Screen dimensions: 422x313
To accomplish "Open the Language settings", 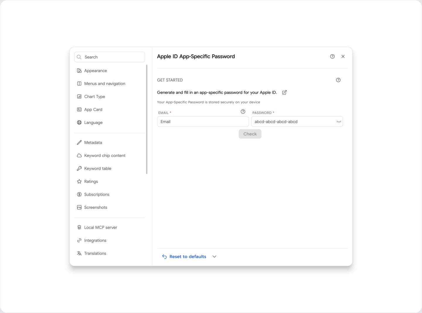I will (110, 123).
